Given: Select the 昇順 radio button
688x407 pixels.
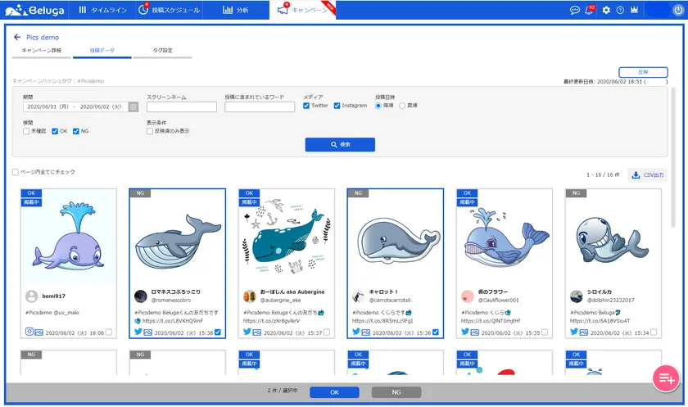Looking at the screenshot, I should [402, 106].
